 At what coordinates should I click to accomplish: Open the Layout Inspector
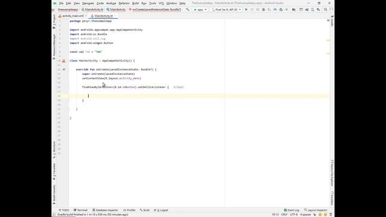pyautogui.click(x=315, y=210)
